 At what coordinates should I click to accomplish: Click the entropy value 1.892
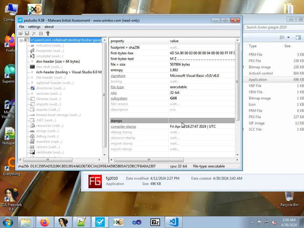[x=174, y=70]
